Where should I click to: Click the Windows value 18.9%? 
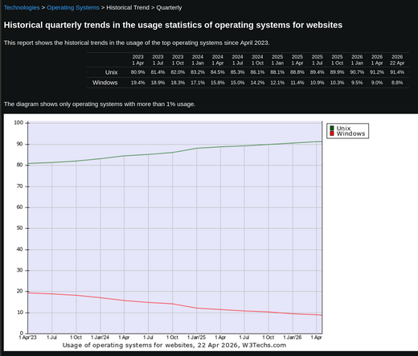[x=158, y=83]
